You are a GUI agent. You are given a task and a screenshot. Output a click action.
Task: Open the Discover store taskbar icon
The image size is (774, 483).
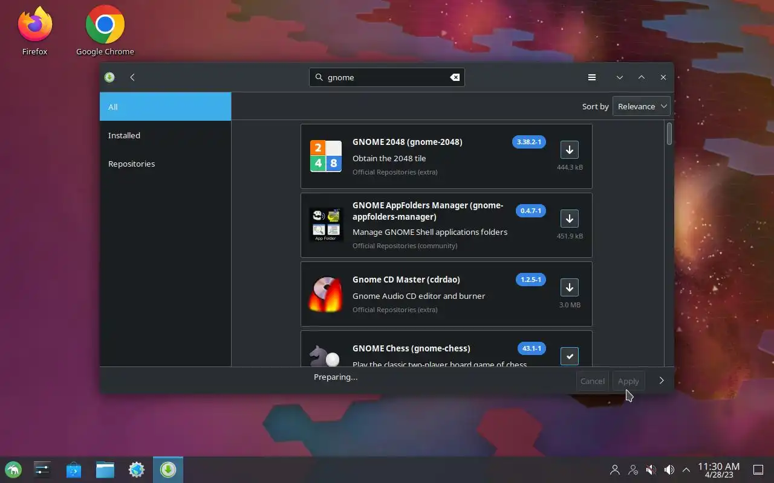coord(74,470)
